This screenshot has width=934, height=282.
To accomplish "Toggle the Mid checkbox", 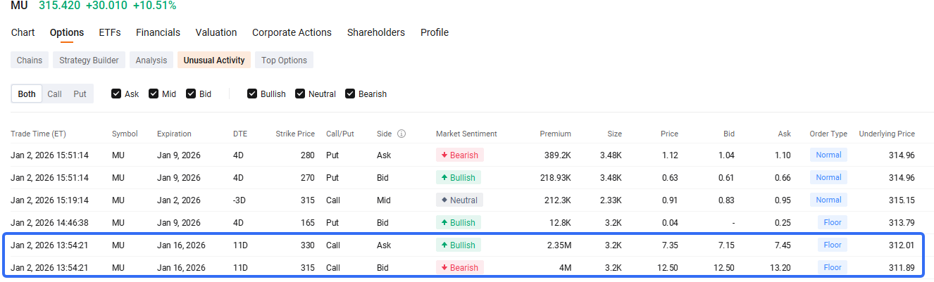I will [154, 94].
